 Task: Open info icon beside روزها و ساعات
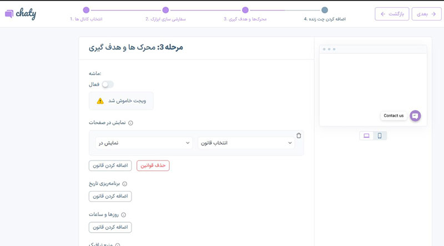point(123,215)
